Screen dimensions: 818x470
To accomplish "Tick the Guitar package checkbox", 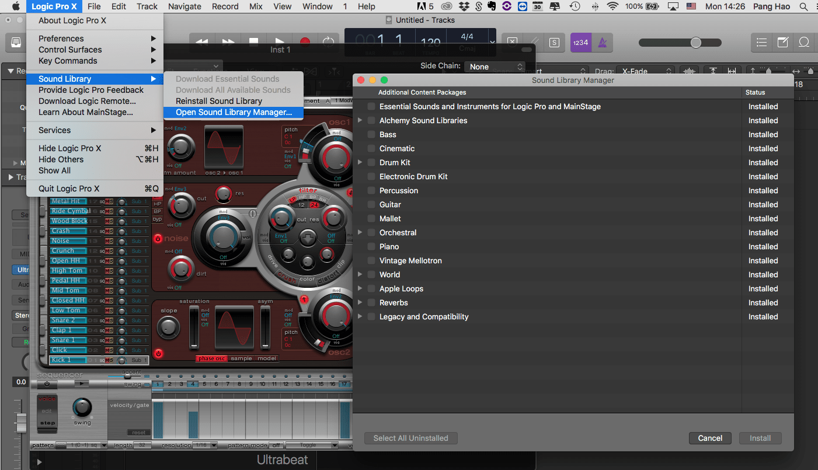I will [x=371, y=205].
